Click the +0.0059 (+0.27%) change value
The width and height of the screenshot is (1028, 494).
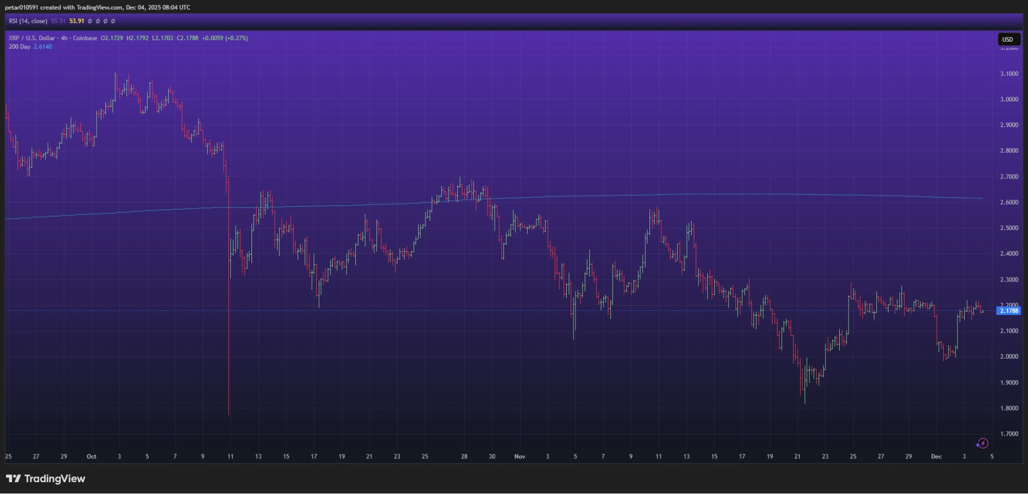click(x=225, y=38)
